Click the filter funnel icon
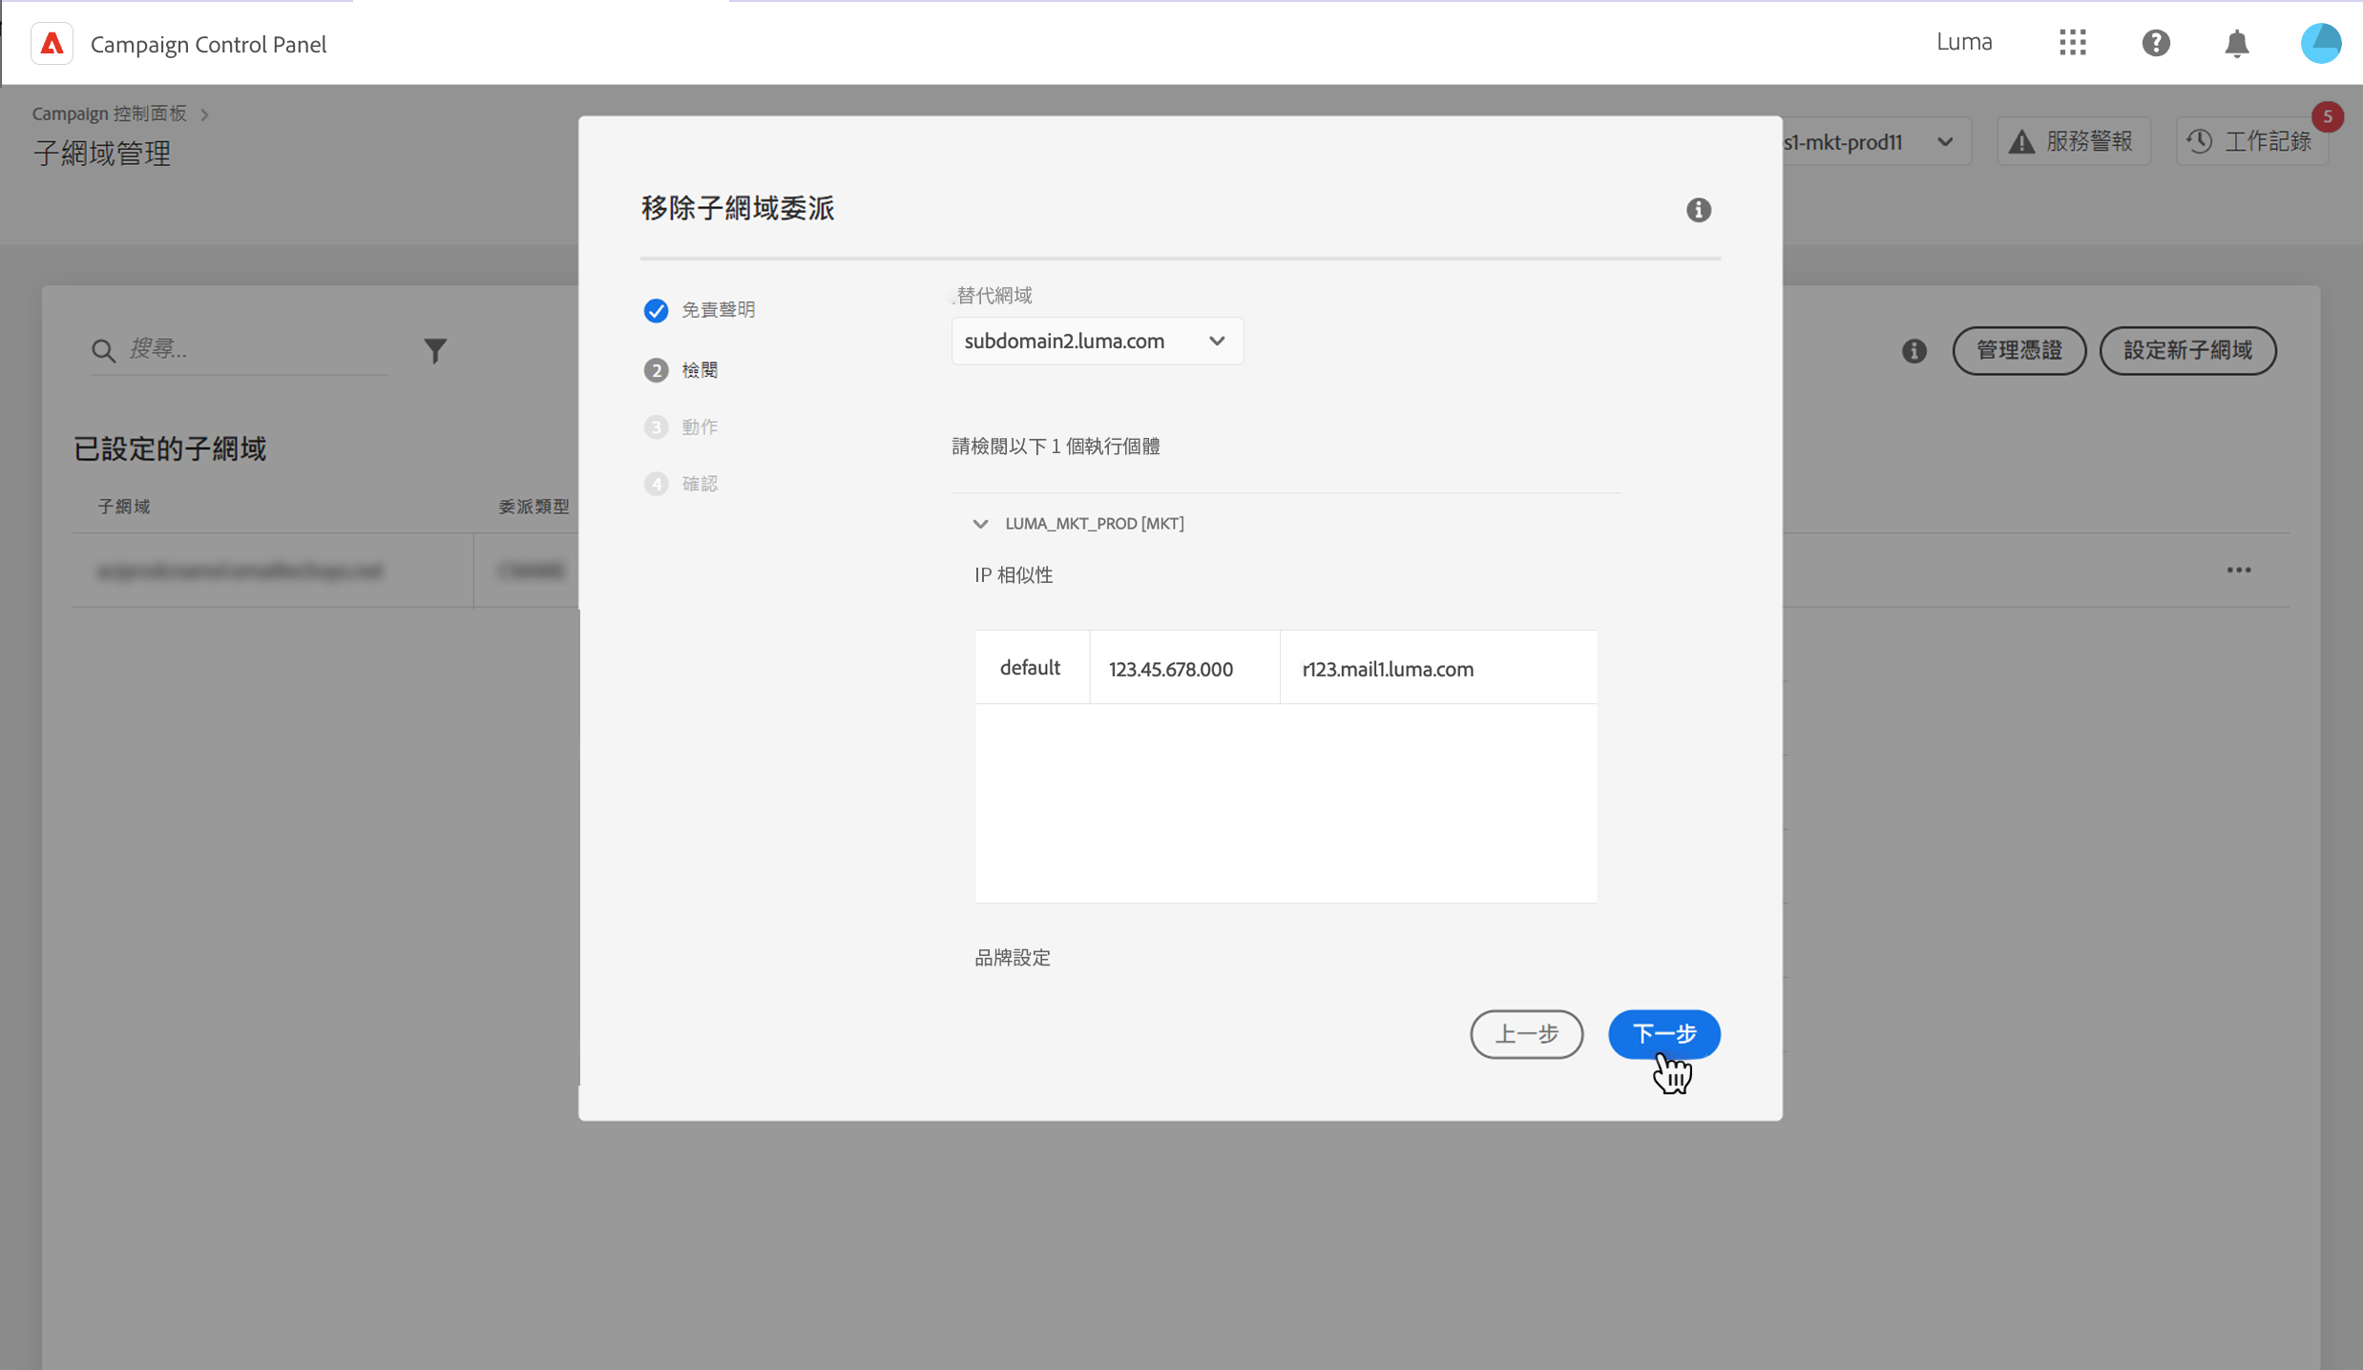Image resolution: width=2363 pixels, height=1370 pixels. pos(435,351)
